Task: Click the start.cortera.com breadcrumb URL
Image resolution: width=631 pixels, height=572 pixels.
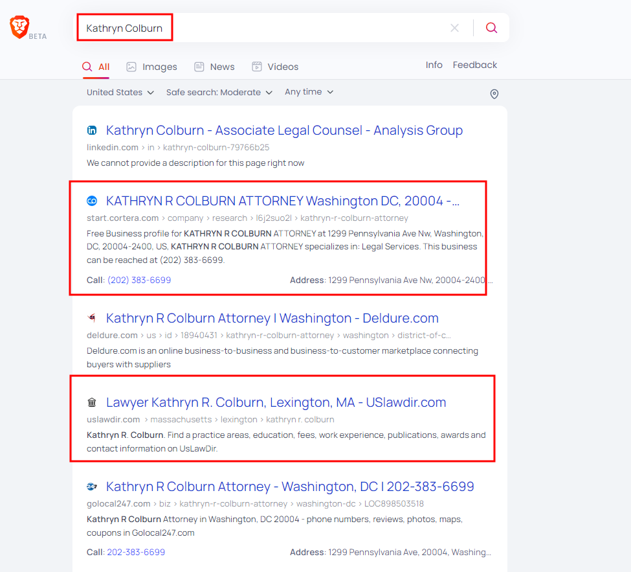Action: coord(247,218)
